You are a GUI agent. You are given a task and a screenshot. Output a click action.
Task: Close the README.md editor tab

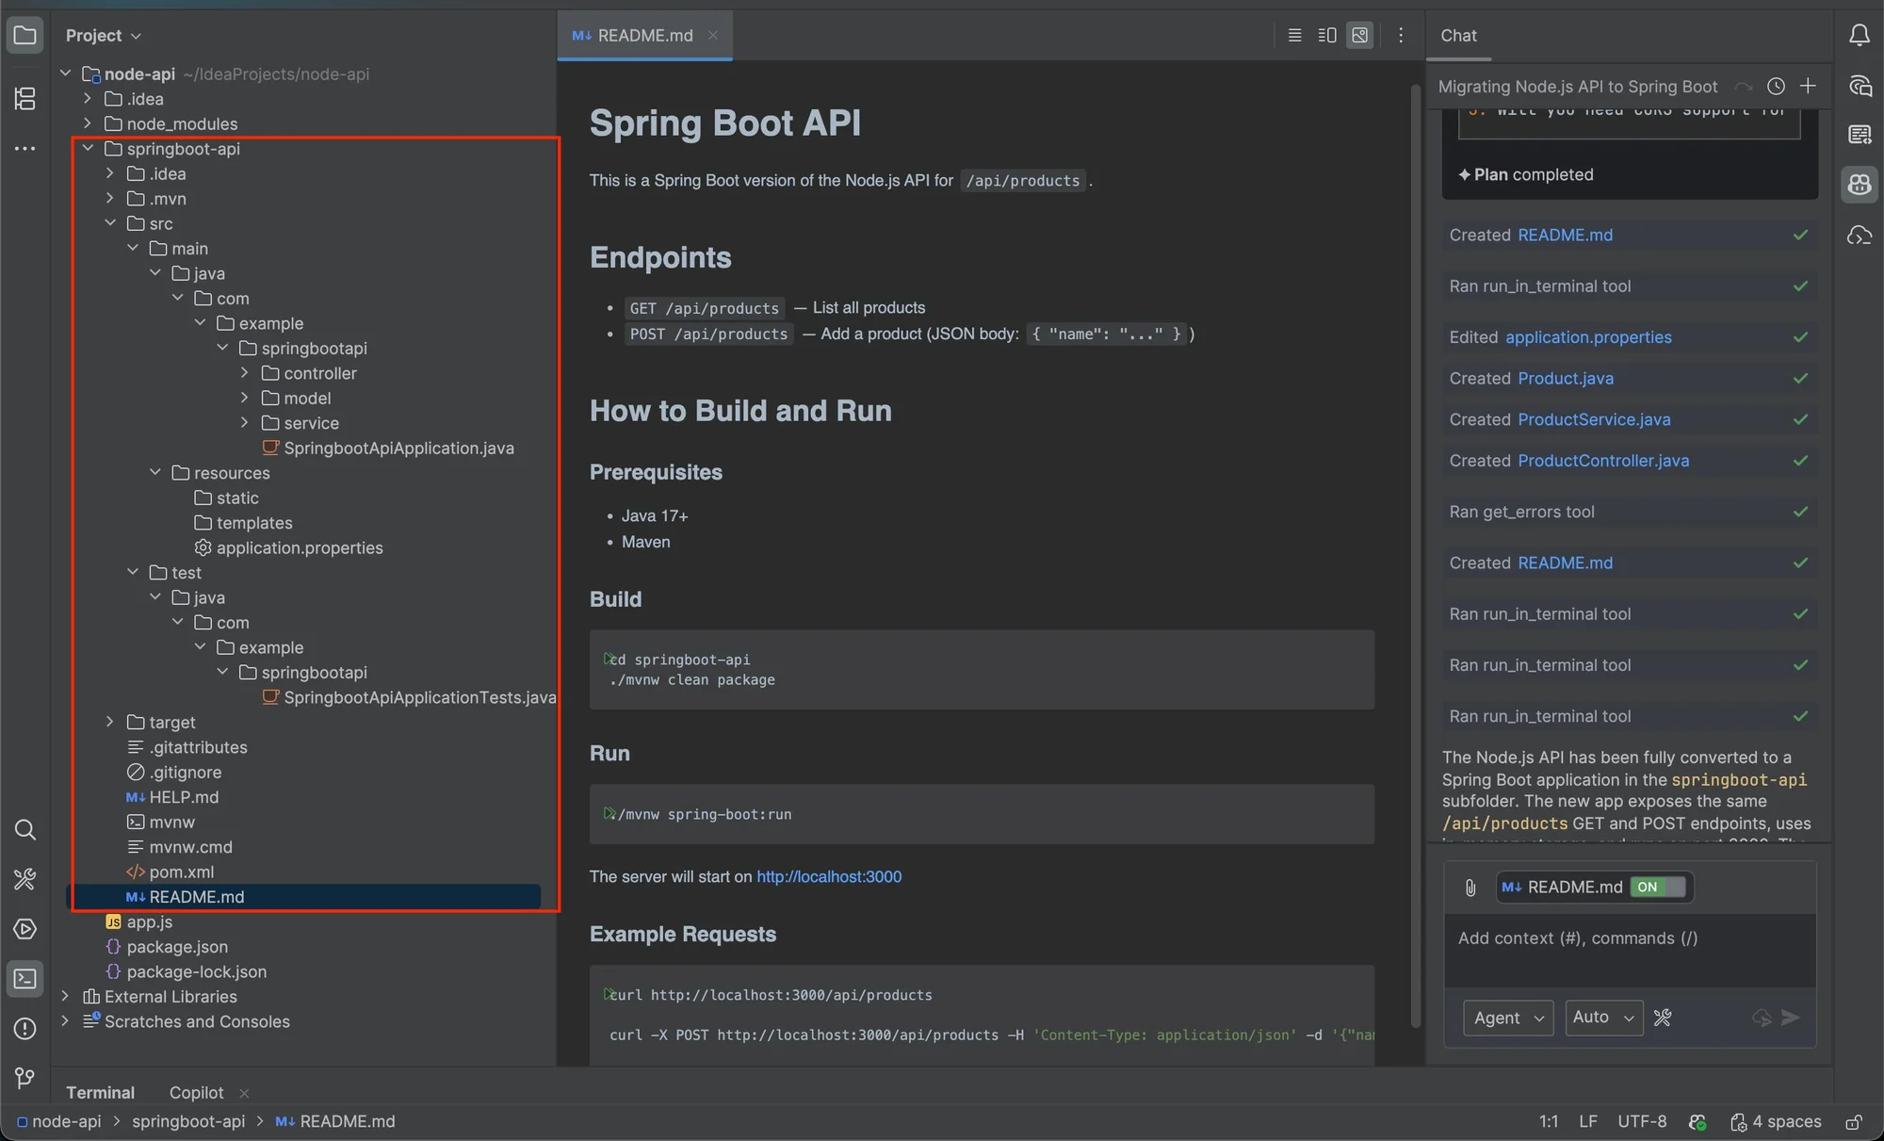(713, 36)
